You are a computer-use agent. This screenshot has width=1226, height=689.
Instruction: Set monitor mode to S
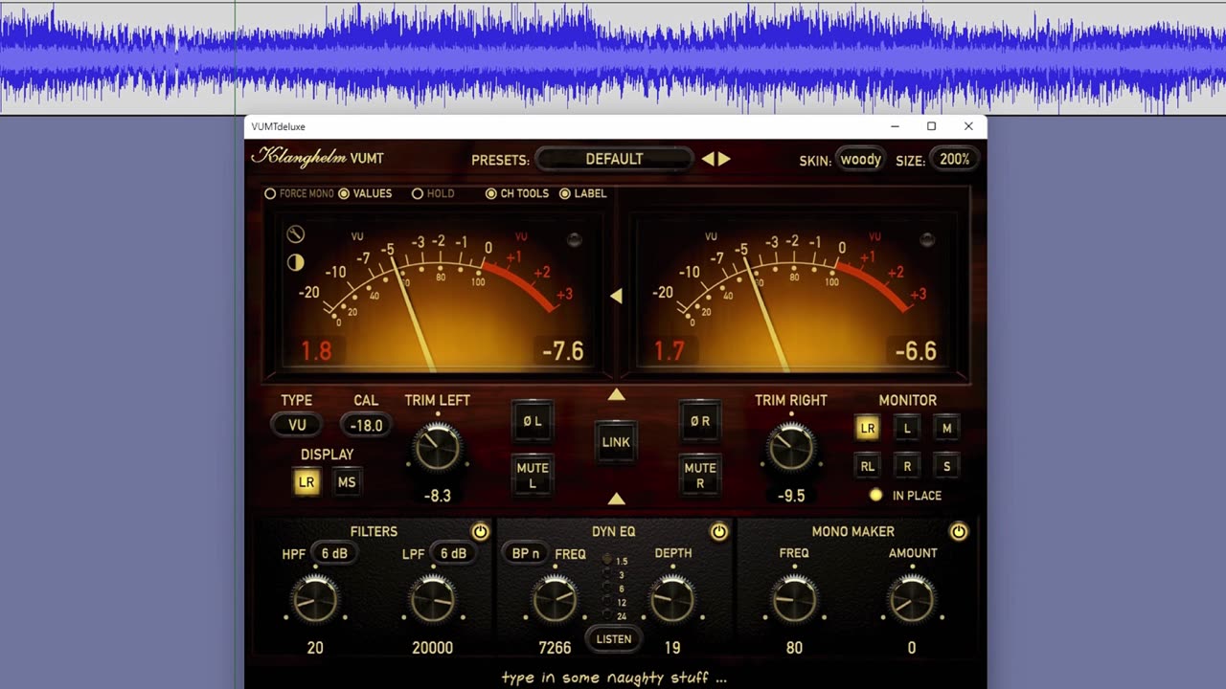point(946,466)
